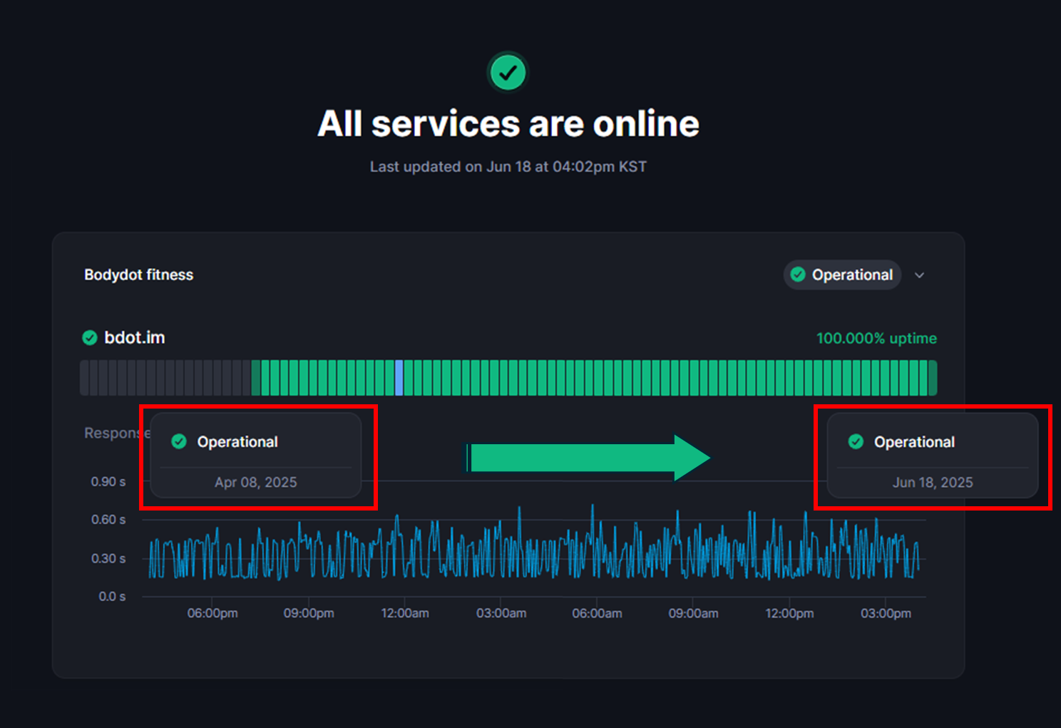The height and width of the screenshot is (728, 1061).
Task: Expand the Bodydot fitness chevron dropdown
Action: click(920, 275)
